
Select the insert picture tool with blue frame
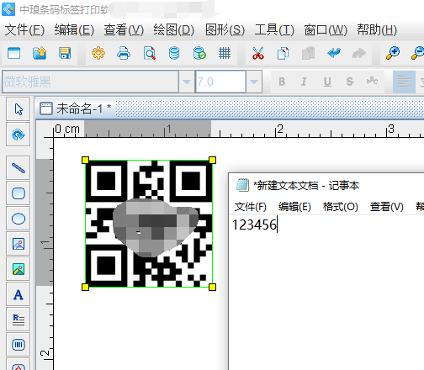point(19,244)
